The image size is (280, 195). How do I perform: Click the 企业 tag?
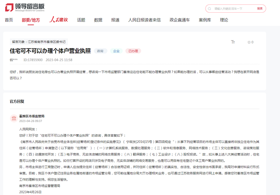click(x=116, y=51)
